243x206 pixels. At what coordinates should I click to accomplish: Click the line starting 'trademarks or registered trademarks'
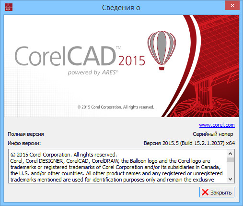click(116, 167)
